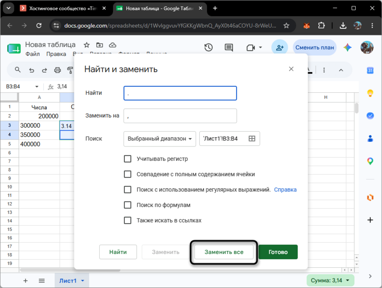
Task: Open comments panel icon
Action: click(229, 47)
